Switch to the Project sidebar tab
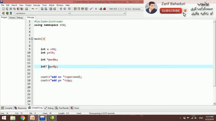The height and width of the screenshot is (121, 216). pos(4,17)
